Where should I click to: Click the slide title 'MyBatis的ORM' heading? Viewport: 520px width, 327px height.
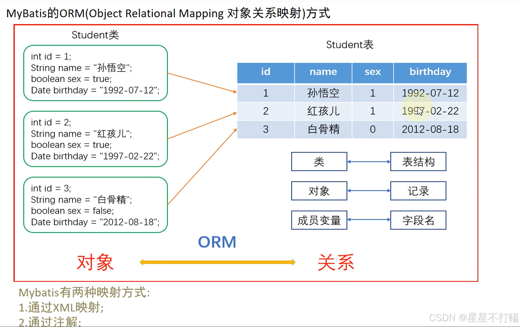(x=168, y=13)
